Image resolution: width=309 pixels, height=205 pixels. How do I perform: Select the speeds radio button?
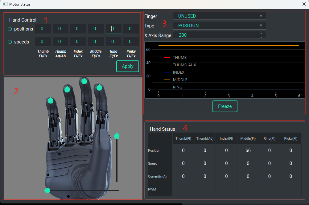point(10,42)
